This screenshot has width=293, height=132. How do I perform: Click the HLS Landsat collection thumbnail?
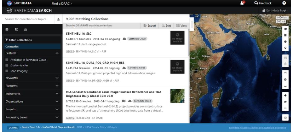pos(177,96)
